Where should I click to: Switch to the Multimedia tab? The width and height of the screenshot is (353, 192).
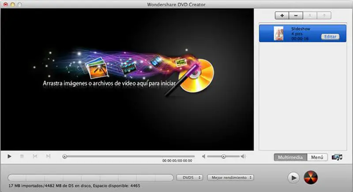point(290,157)
